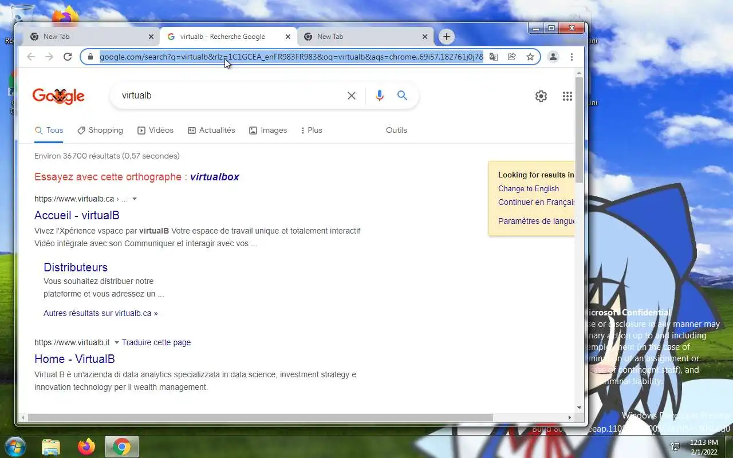Select the Shopping results filter
Image resolution: width=733 pixels, height=458 pixels.
pos(100,131)
